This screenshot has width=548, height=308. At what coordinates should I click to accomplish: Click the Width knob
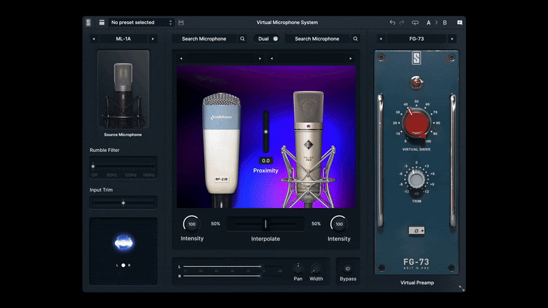[x=316, y=268]
